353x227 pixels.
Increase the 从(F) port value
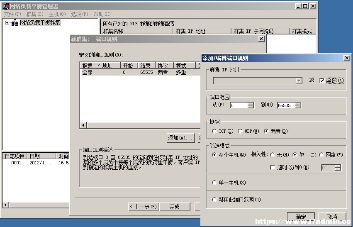pyautogui.click(x=251, y=104)
